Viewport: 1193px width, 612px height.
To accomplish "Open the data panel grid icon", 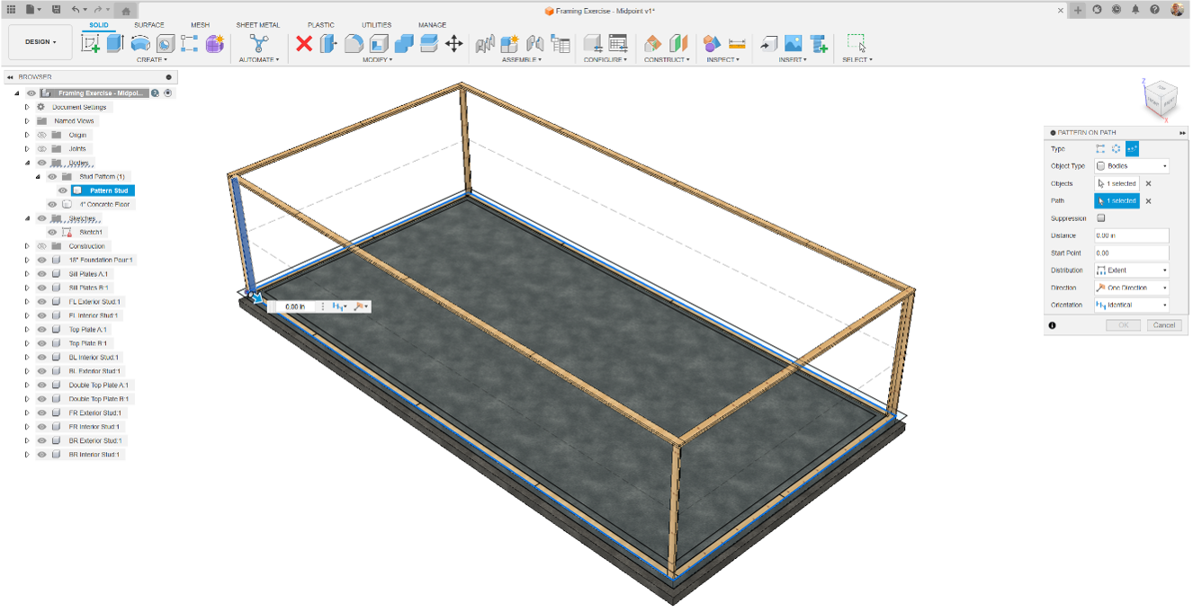I will coord(11,9).
